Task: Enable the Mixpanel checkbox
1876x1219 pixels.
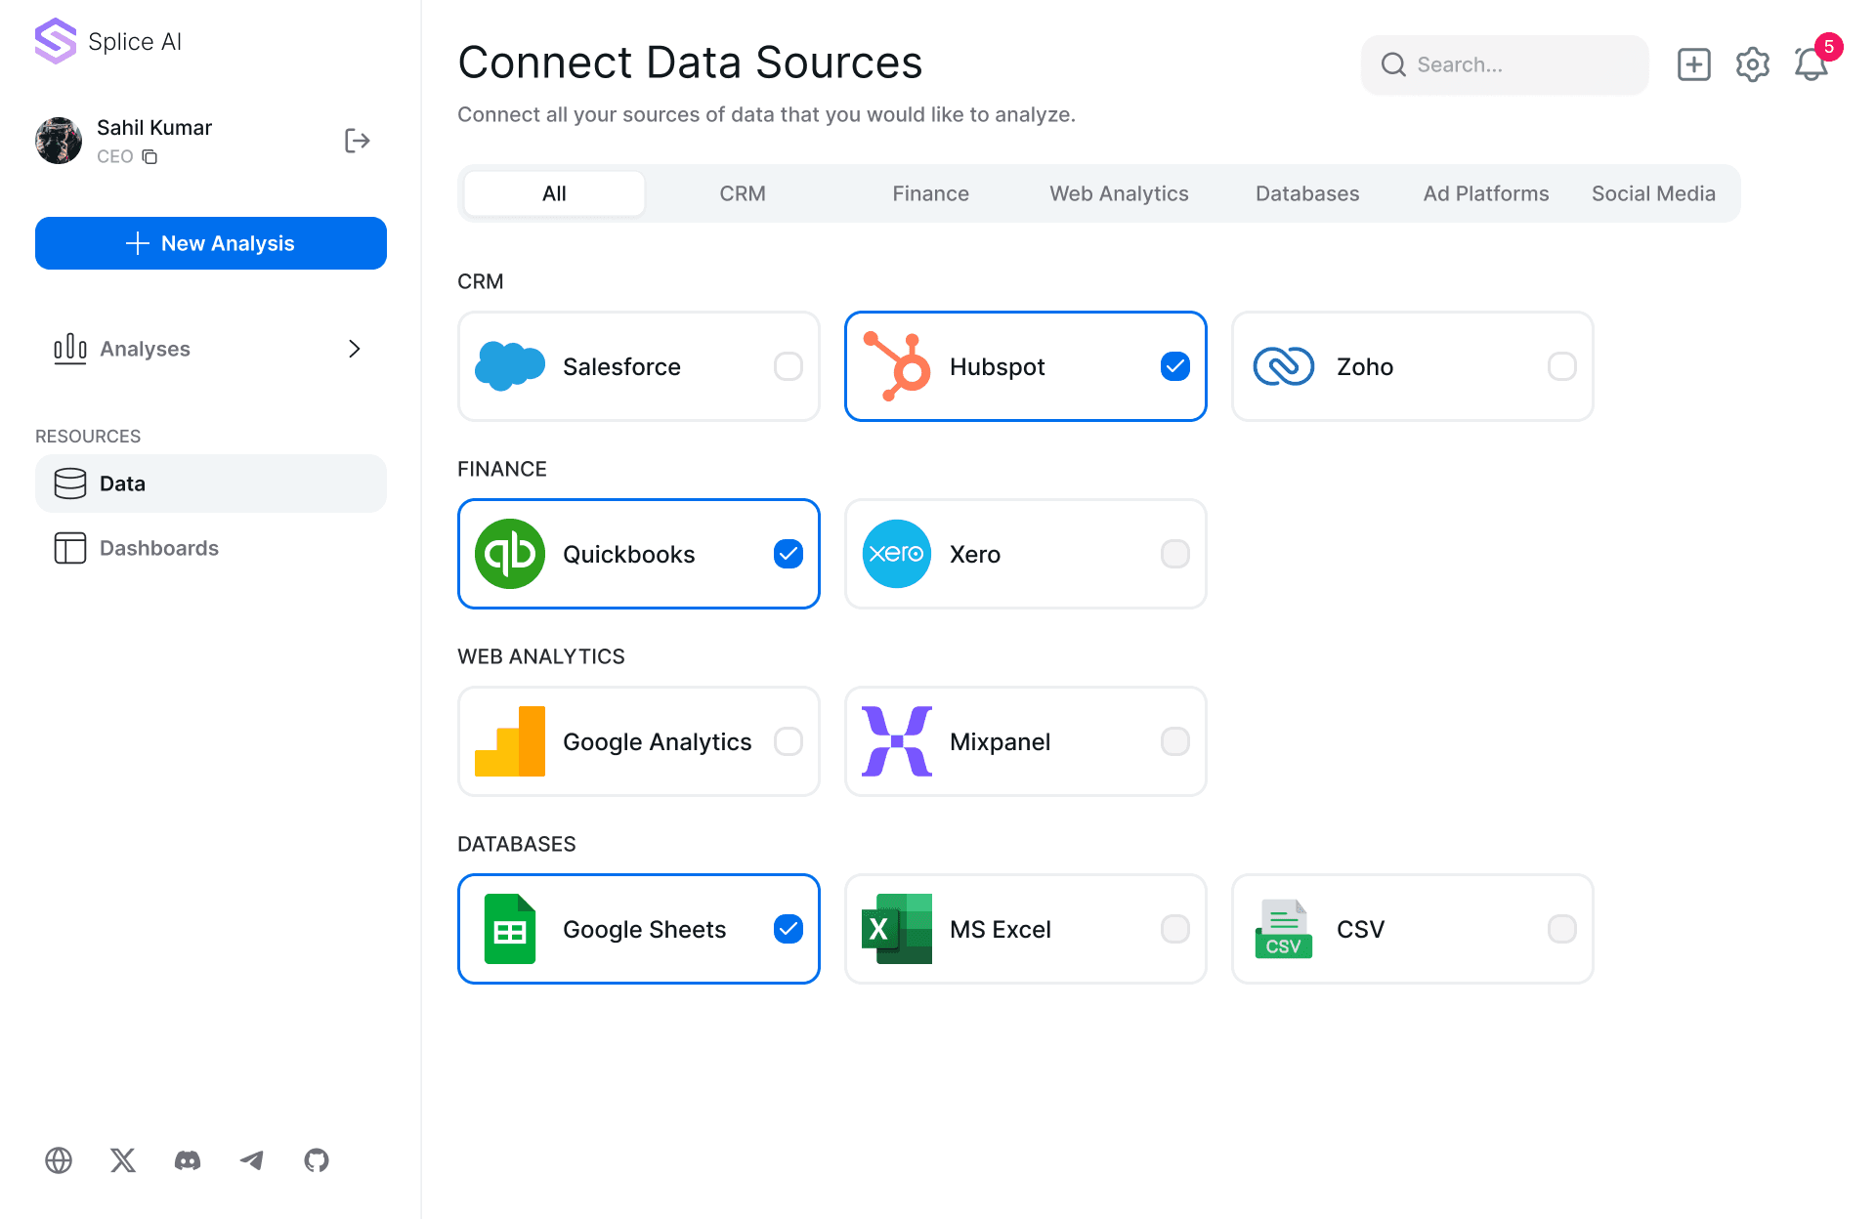Action: 1175,741
